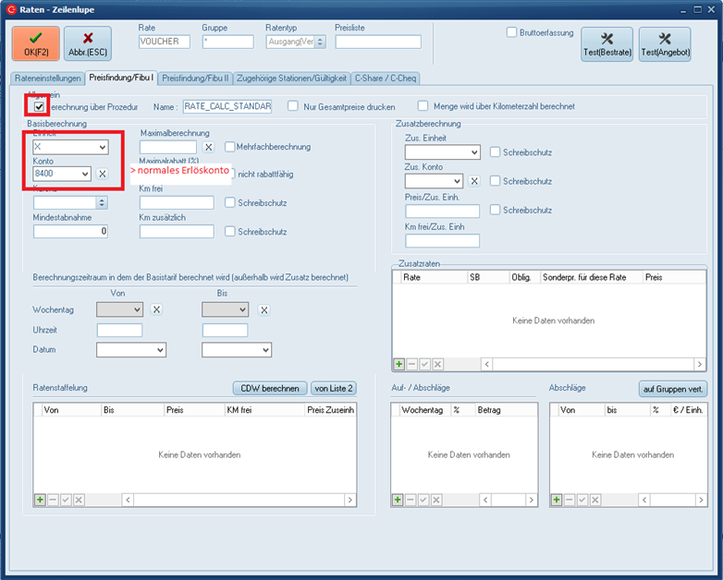Check the Mehrfachberechnung option

(x=229, y=147)
